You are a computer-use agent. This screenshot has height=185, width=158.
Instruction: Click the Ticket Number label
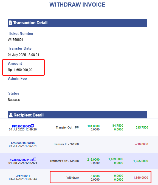[21, 33]
